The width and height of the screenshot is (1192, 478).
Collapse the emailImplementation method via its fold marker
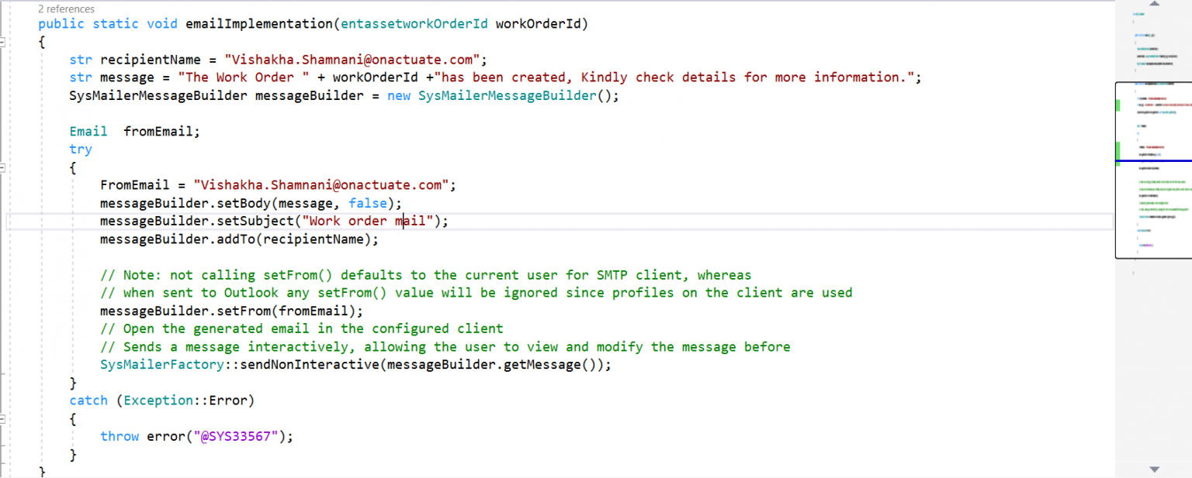point(4,41)
